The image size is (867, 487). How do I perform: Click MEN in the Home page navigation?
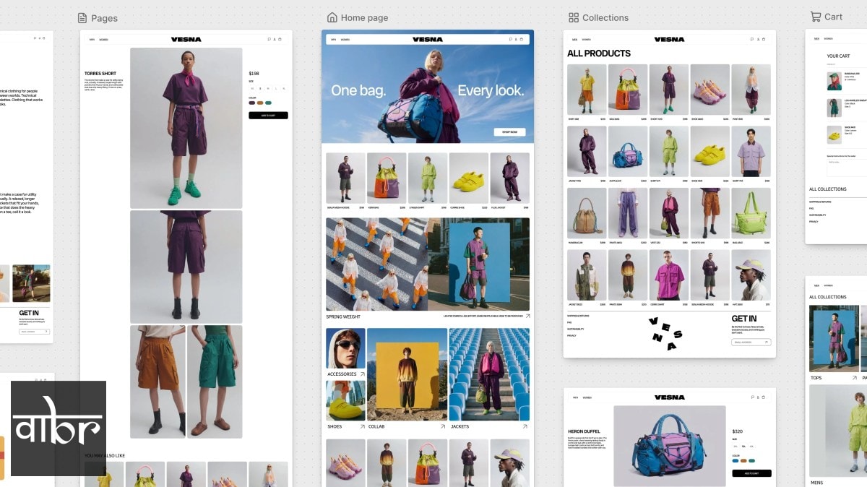[x=333, y=39]
